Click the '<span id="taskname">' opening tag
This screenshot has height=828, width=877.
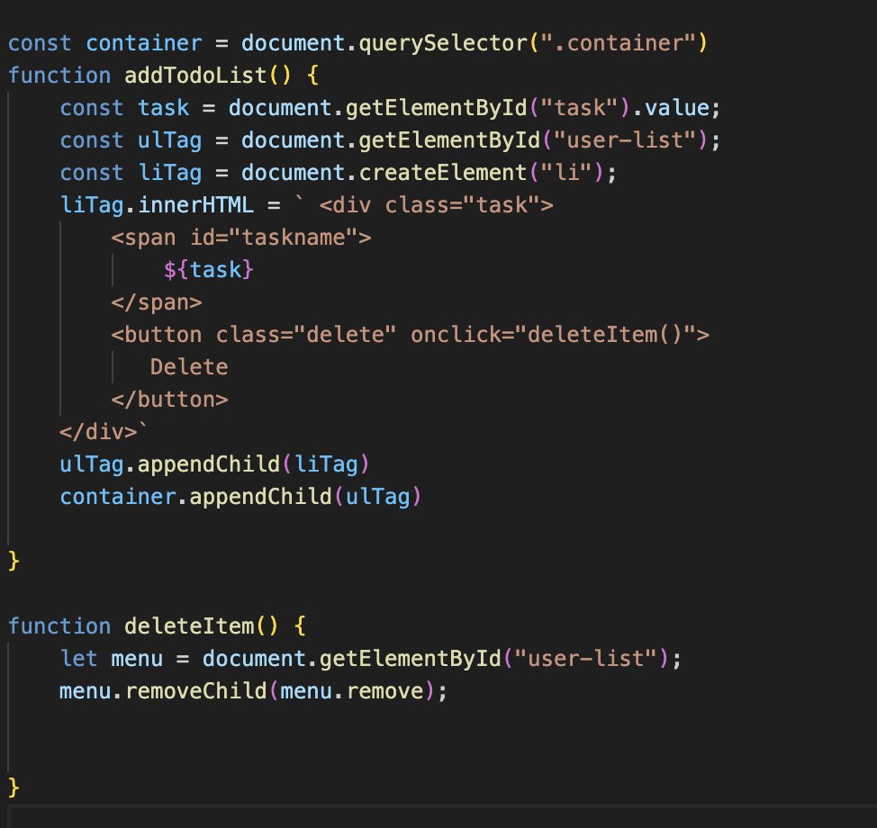point(241,238)
